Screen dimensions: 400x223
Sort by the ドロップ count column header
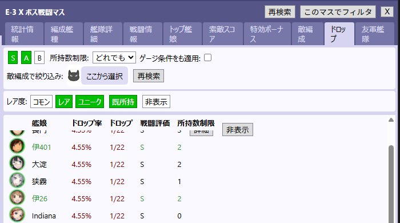(121, 124)
